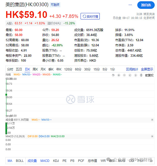Switch to the 15分 interval tab

click(97, 69)
